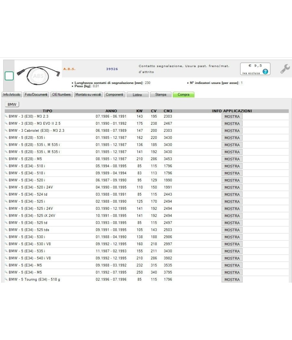Viewport: 292px width, 340px height.
Task: Click the ANNO column header
Action: coord(111,111)
